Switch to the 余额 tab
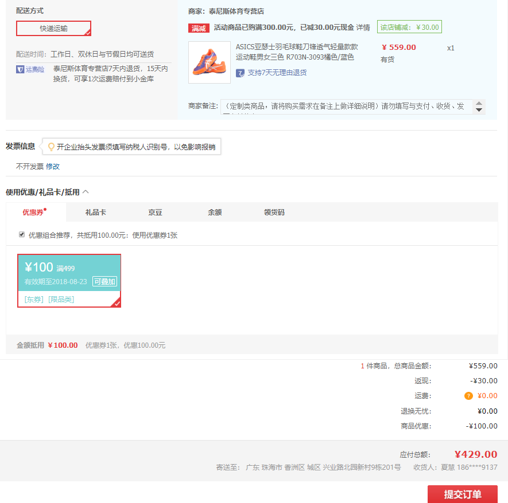Screen dimensions: 508x503 tap(215, 213)
